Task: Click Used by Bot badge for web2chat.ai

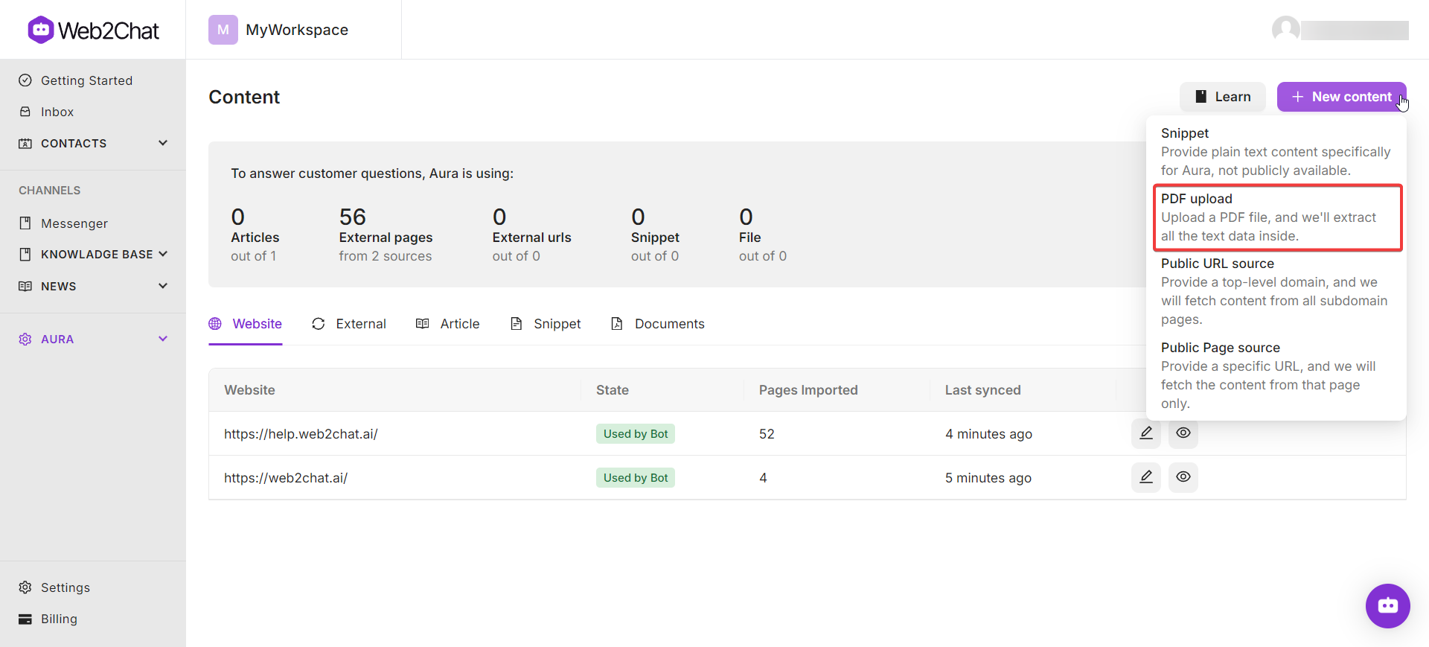Action: point(636,477)
